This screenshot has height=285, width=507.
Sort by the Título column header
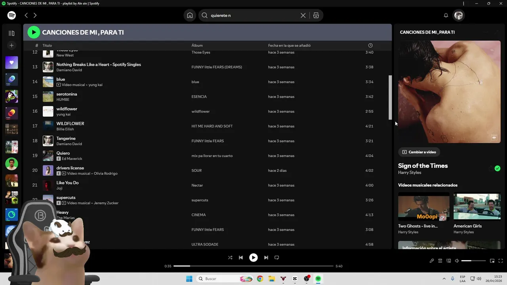[x=47, y=46]
